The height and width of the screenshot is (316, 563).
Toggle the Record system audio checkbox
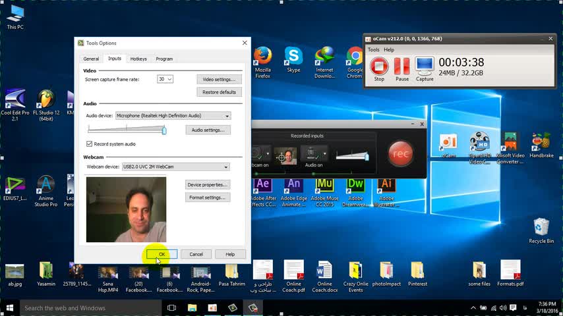[90, 144]
